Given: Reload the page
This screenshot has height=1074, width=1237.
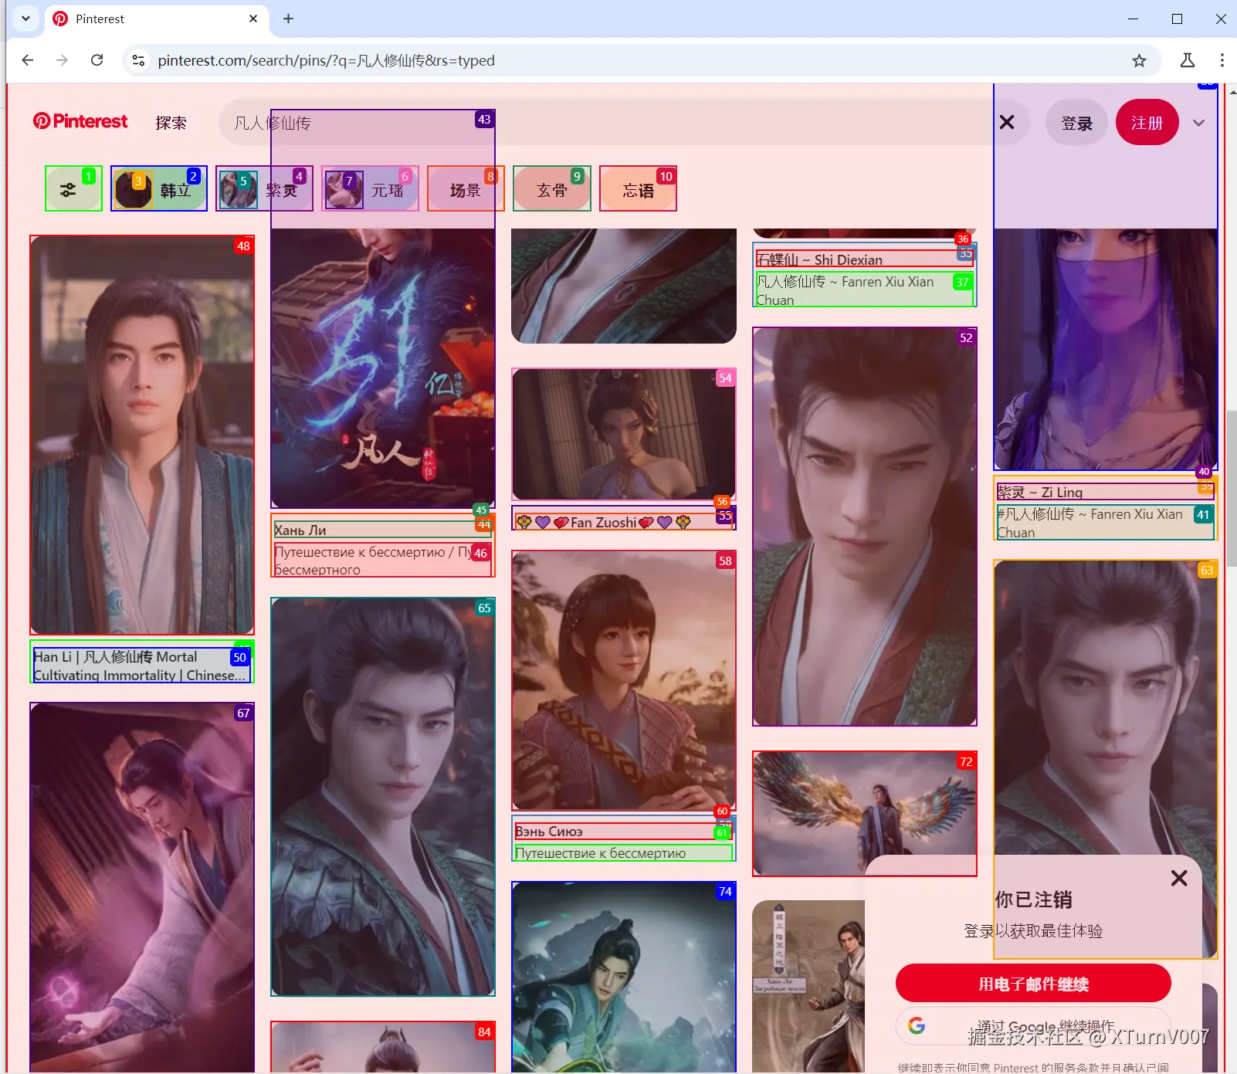Looking at the screenshot, I should (97, 60).
